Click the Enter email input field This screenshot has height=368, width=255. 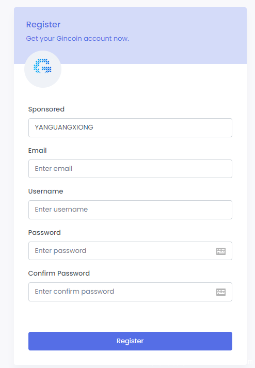pos(130,169)
